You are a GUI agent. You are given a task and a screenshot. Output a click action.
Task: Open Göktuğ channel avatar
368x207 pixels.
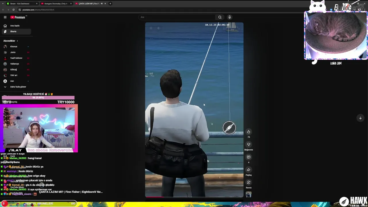click(5, 70)
